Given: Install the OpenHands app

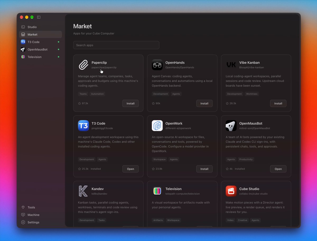Looking at the screenshot, I should click(x=204, y=103).
